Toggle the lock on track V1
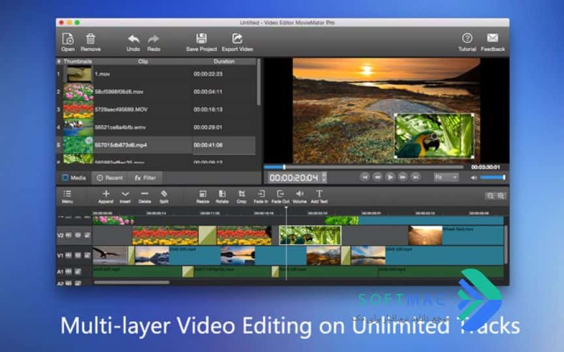The height and width of the screenshot is (352, 564). tap(87, 256)
